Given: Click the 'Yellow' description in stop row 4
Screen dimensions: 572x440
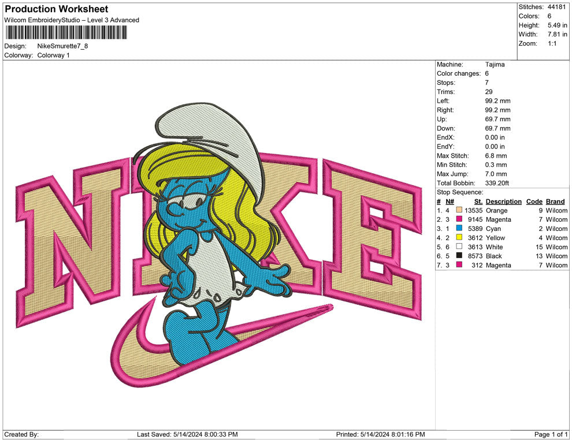Looking at the screenshot, I should pyautogui.click(x=495, y=238).
